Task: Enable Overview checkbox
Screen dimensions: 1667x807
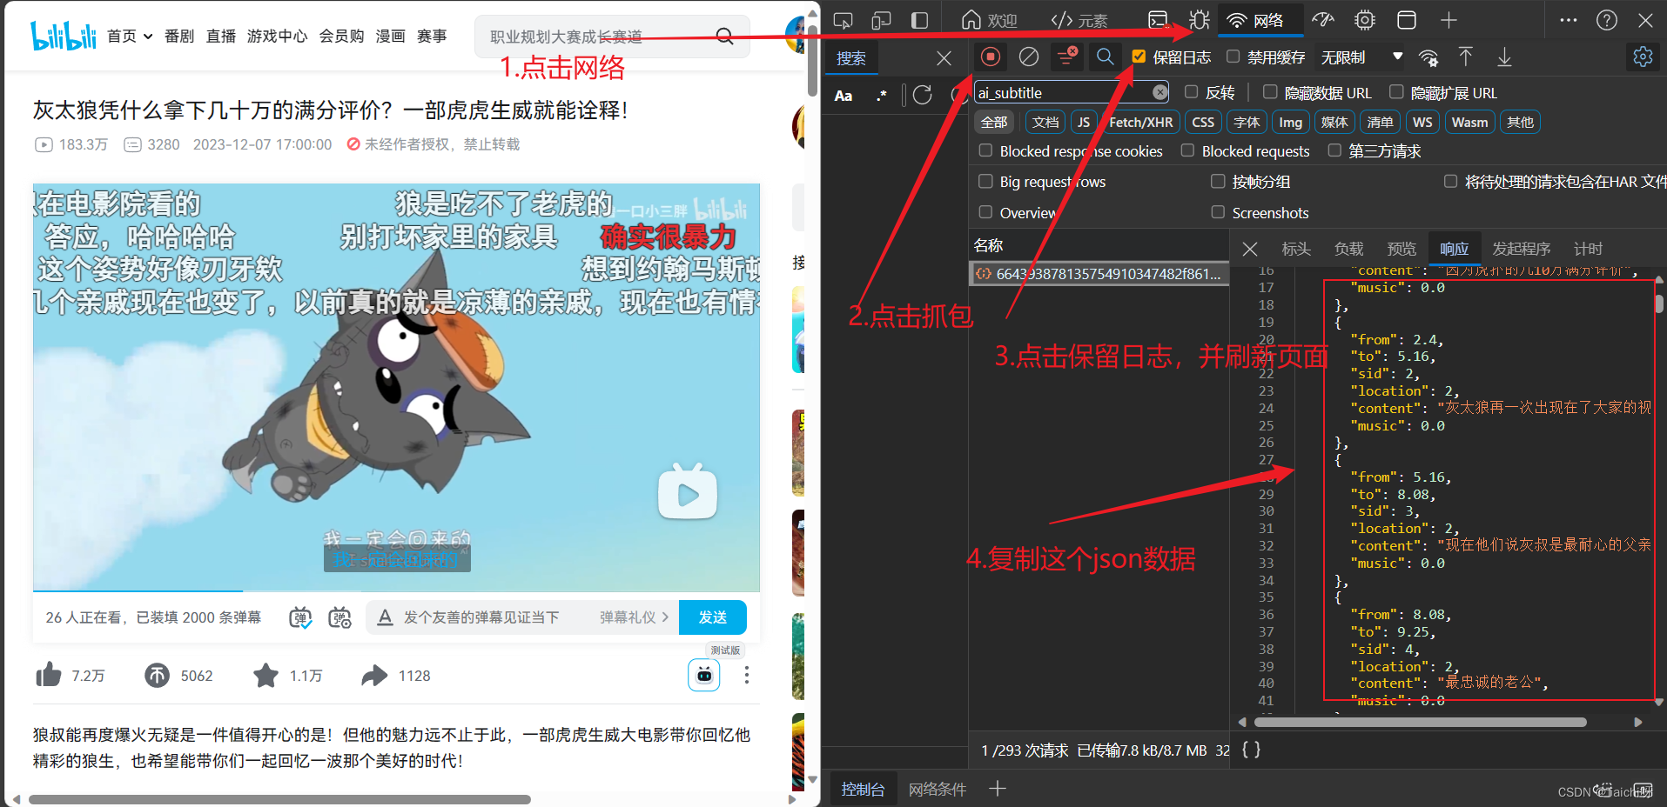Action: (x=985, y=211)
